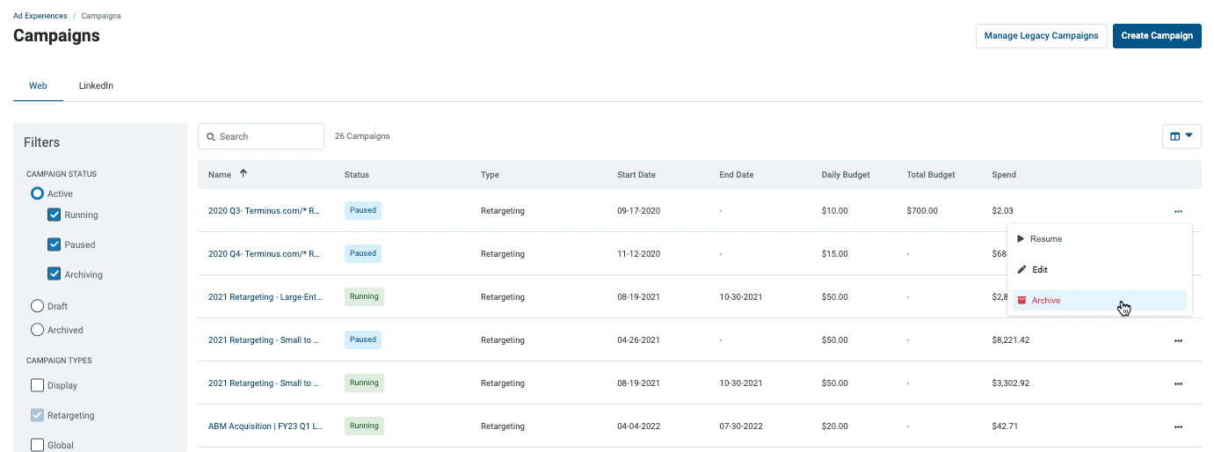This screenshot has width=1214, height=452.
Task: Open actions menu for ABM Acquisition campaign
Action: point(1178,426)
